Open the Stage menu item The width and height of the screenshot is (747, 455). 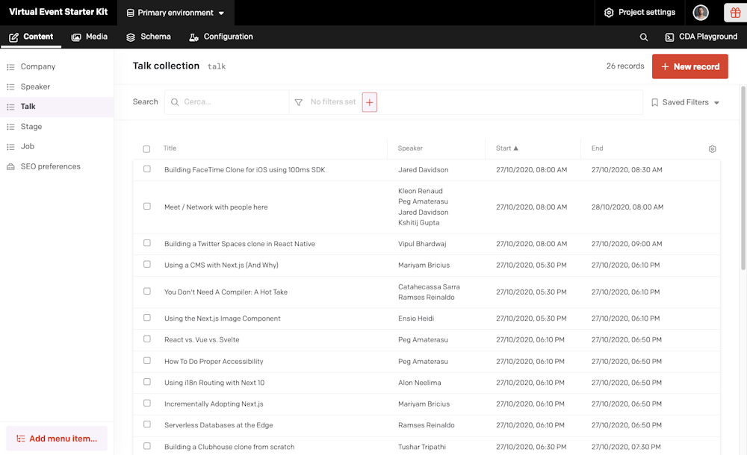pos(57,127)
